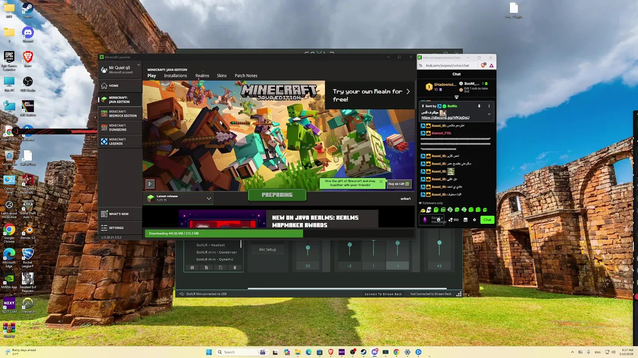Open the Epic Games Launcher desktop icon
This screenshot has width=638, height=358.
click(9, 60)
